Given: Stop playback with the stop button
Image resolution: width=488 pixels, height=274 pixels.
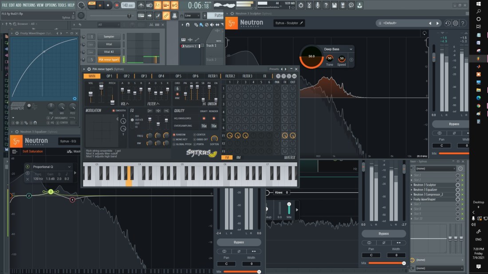Looking at the screenshot, I should tap(109, 5).
